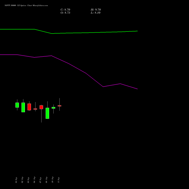
Task: Click the '02 Sep' date axis label
Action: 22,180
